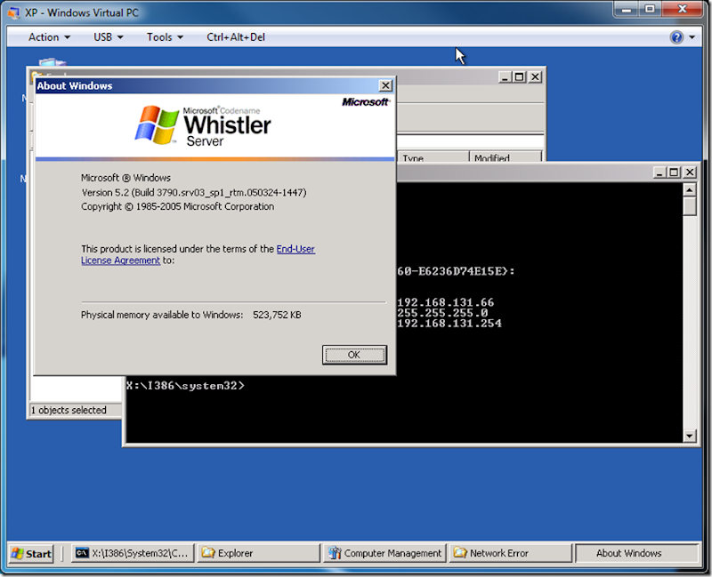712x577 pixels.
Task: Open the License Agreement link
Action: 121,260
